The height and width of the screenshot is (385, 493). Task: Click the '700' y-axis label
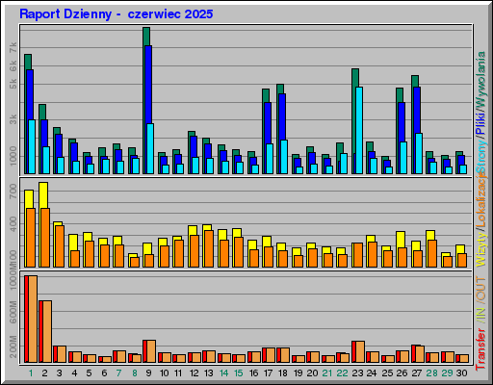(13, 192)
